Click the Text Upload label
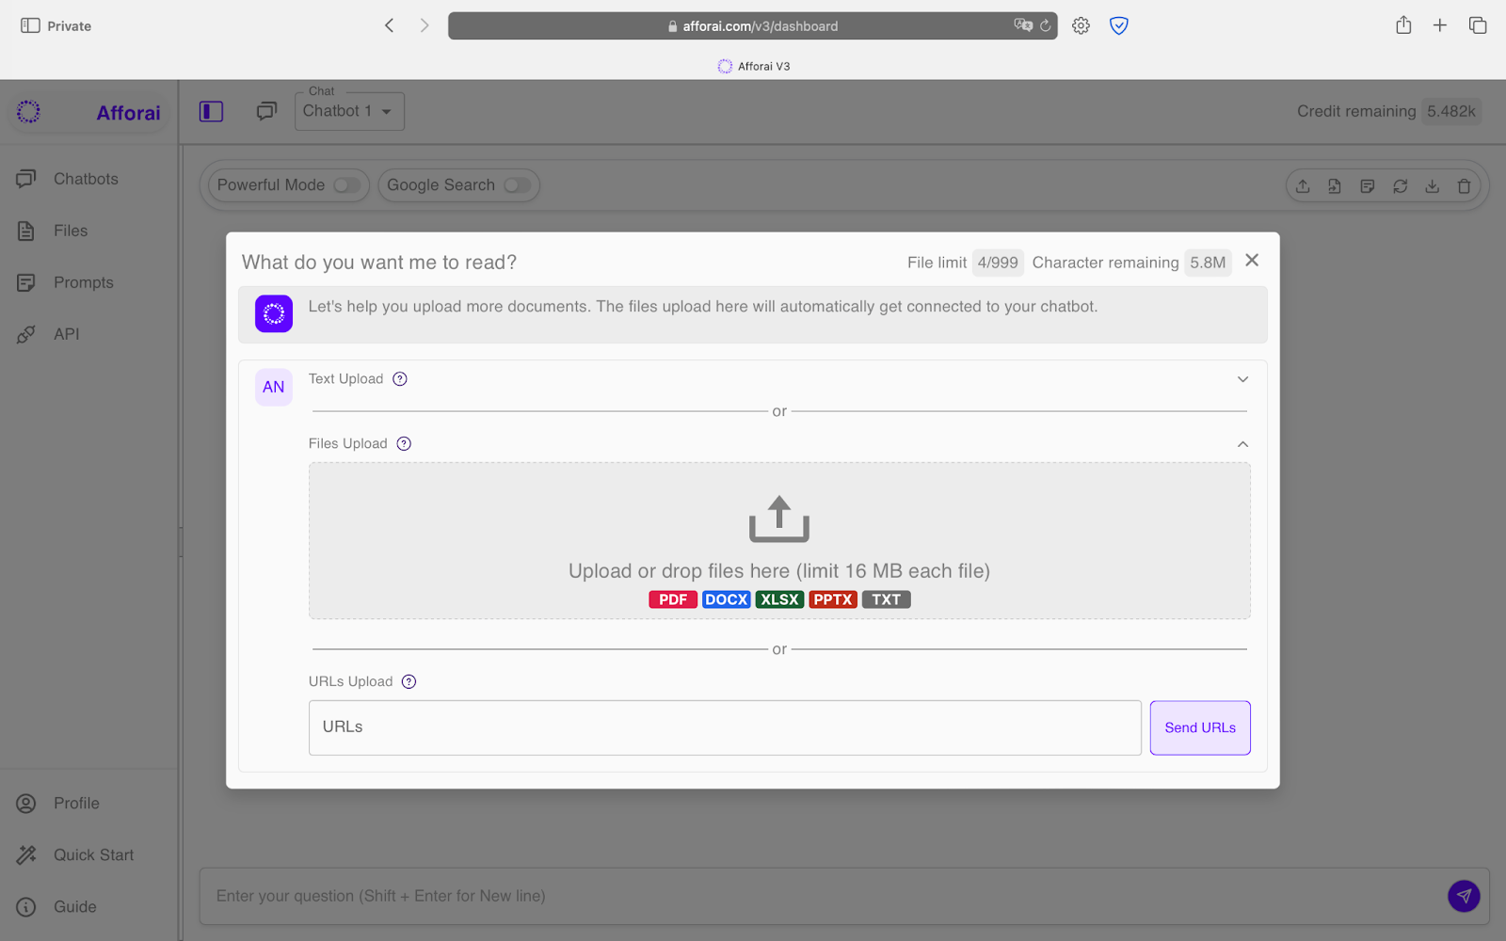The width and height of the screenshot is (1506, 941). coord(345,379)
